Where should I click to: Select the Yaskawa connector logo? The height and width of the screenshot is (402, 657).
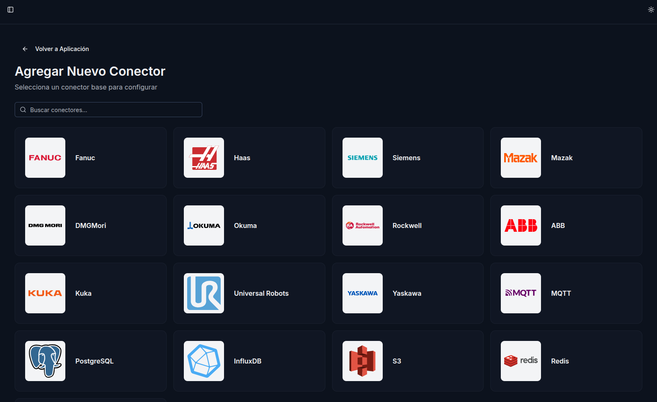coord(362,293)
